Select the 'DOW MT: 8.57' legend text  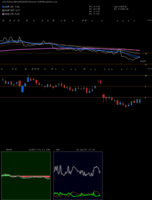(x=12, y=11)
